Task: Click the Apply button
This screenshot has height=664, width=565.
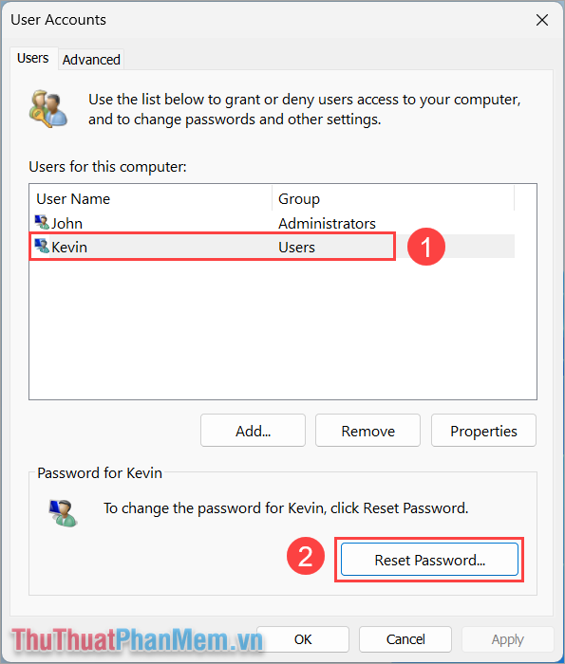Action: pyautogui.click(x=508, y=639)
